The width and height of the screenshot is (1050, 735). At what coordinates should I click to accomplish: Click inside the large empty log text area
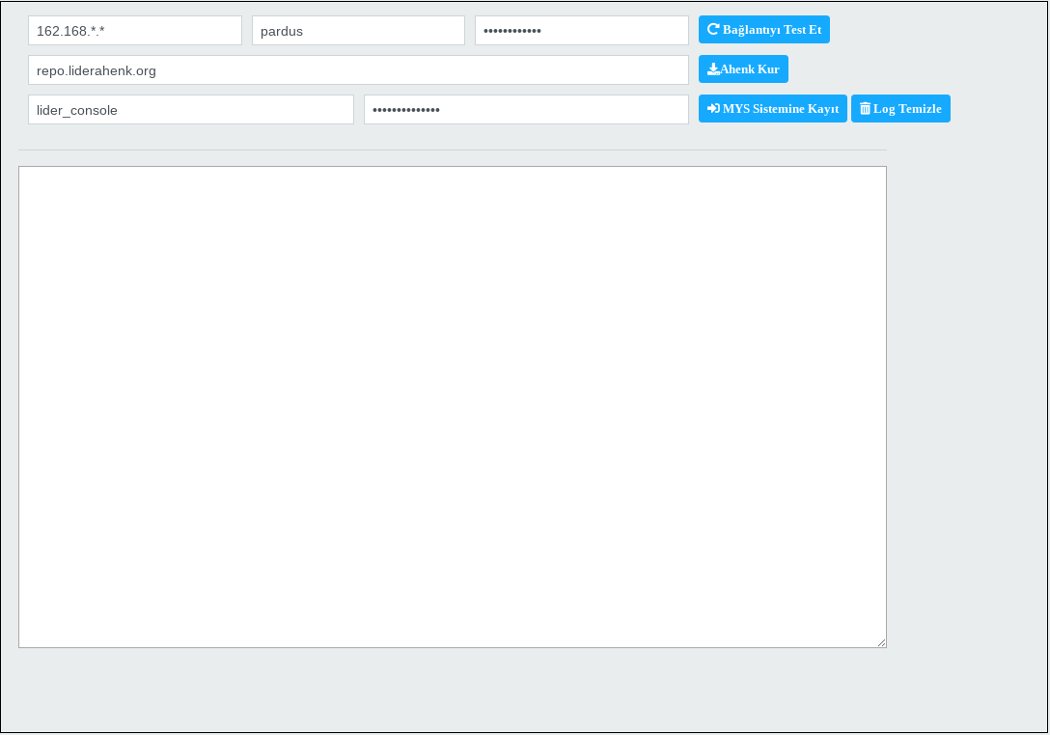pos(452,406)
